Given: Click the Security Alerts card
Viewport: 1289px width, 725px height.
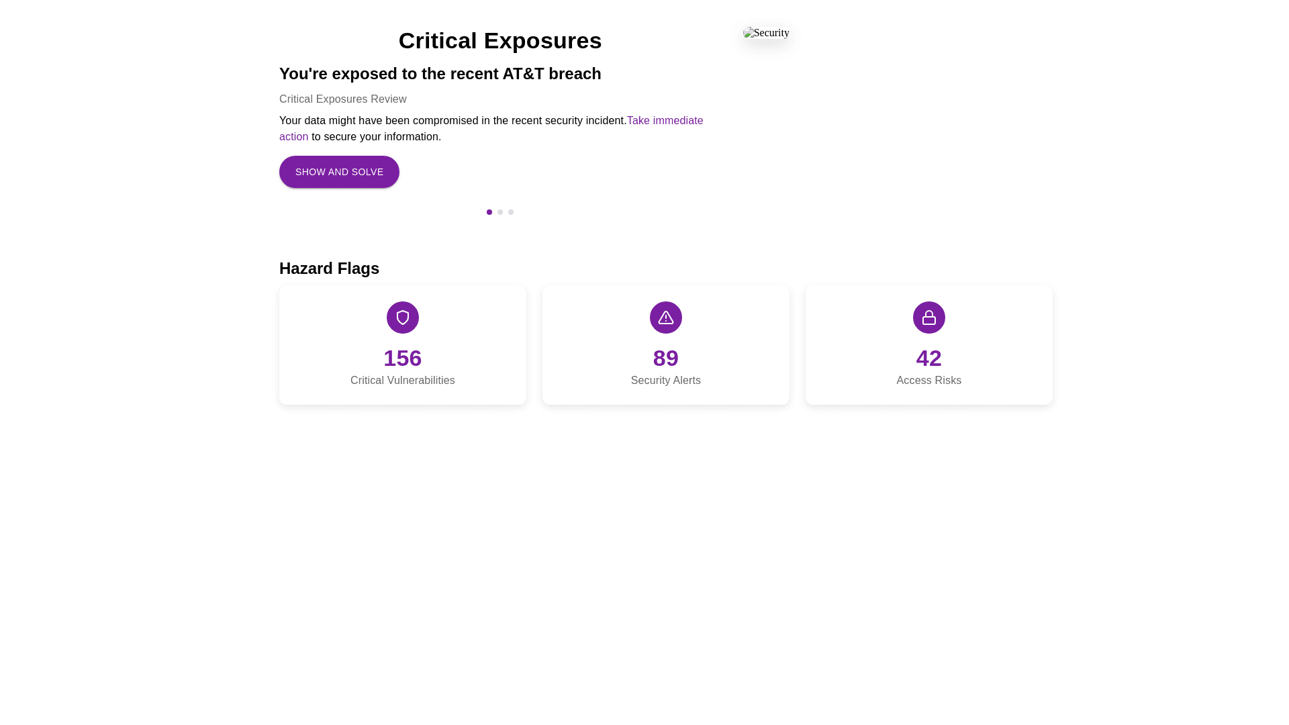Looking at the screenshot, I should point(665,344).
